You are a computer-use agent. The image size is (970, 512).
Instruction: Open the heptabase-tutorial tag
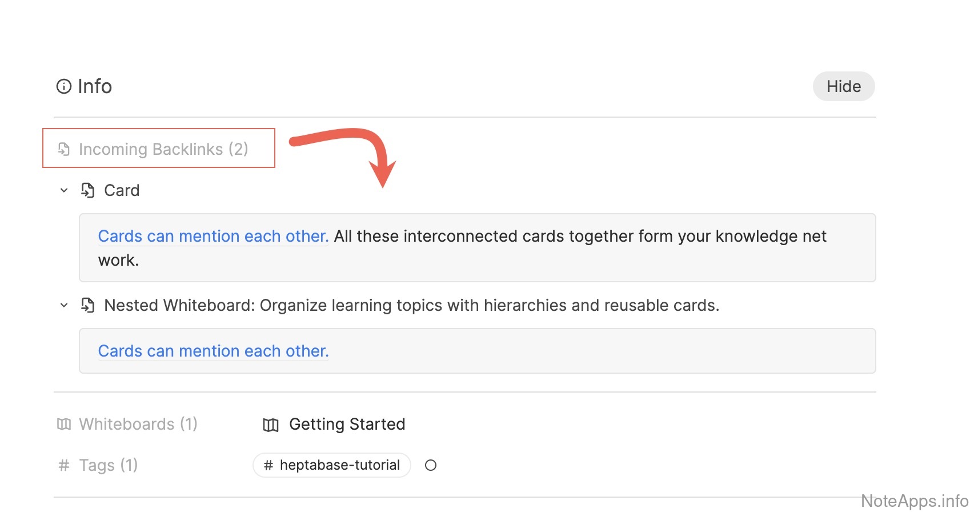pos(332,465)
